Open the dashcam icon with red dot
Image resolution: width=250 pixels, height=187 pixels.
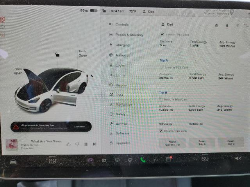click(x=169, y=159)
